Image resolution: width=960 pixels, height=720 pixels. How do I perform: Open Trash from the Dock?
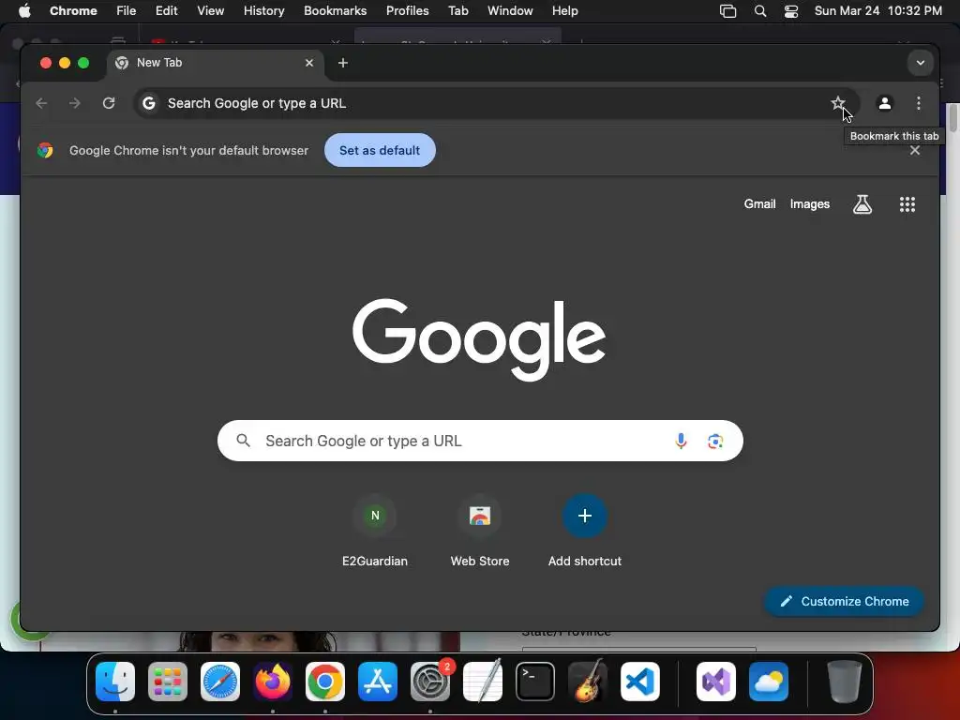coord(845,681)
